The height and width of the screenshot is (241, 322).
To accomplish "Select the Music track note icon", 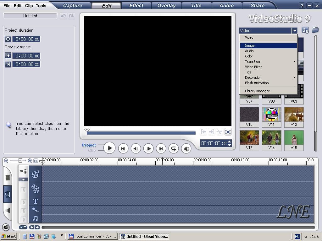I will [x=35, y=218].
